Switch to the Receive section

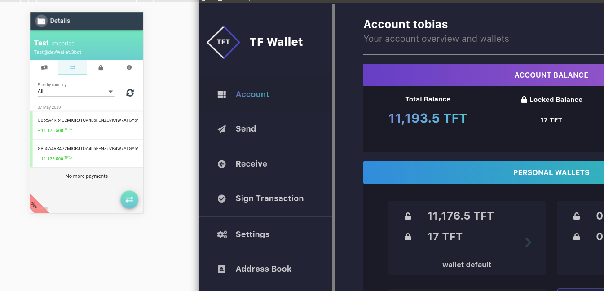tap(251, 163)
